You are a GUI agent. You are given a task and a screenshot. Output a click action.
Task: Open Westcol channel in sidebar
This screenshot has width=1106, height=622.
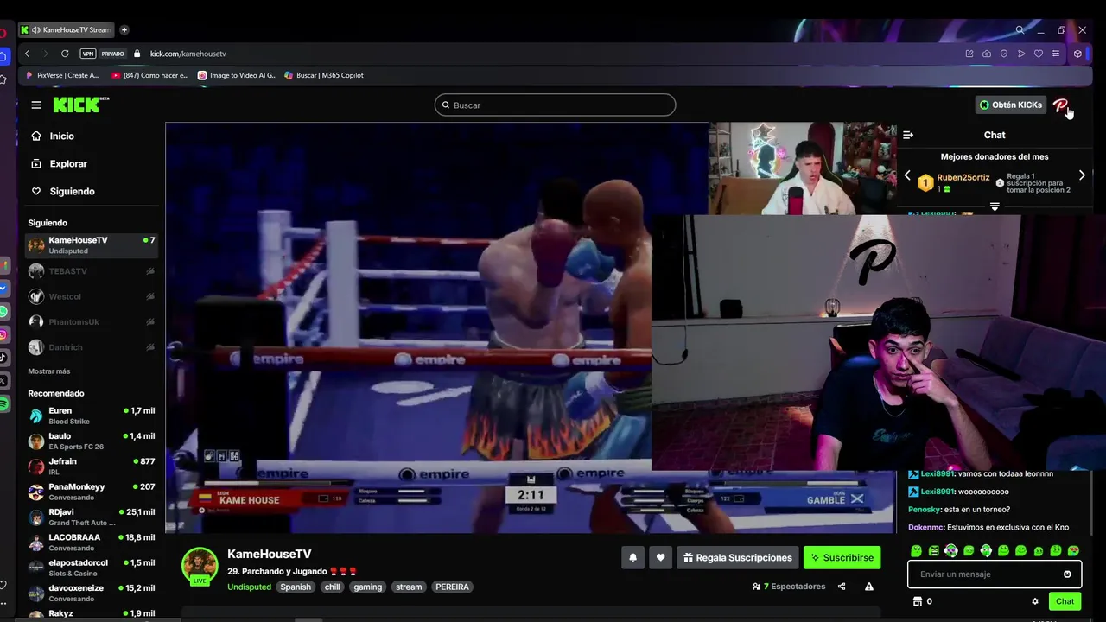[91, 296]
